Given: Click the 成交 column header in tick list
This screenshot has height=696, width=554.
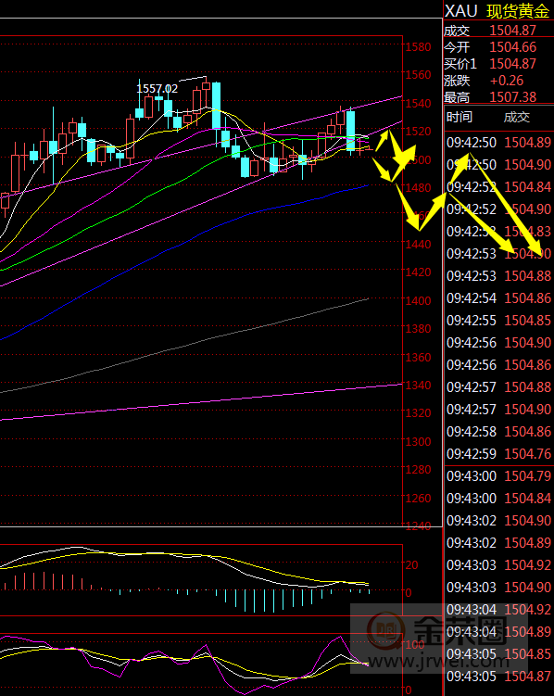Looking at the screenshot, I should pyautogui.click(x=517, y=117).
